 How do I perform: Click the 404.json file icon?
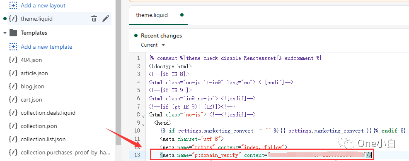[x=13, y=60]
